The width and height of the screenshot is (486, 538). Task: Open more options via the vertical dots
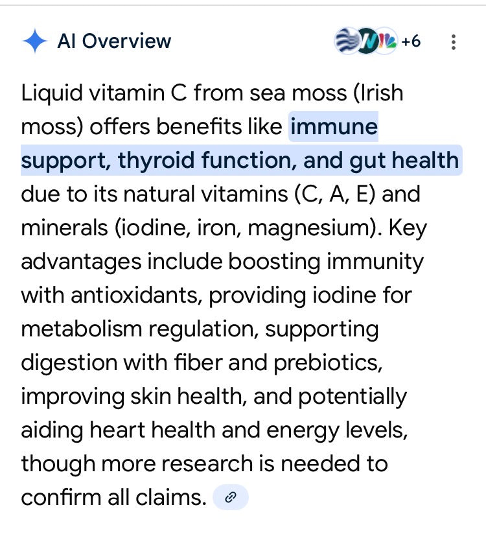(x=454, y=41)
